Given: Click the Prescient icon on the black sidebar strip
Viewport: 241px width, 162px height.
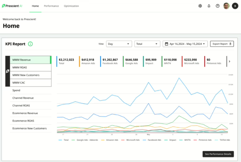Looking at the screenshot, I should (8, 71).
